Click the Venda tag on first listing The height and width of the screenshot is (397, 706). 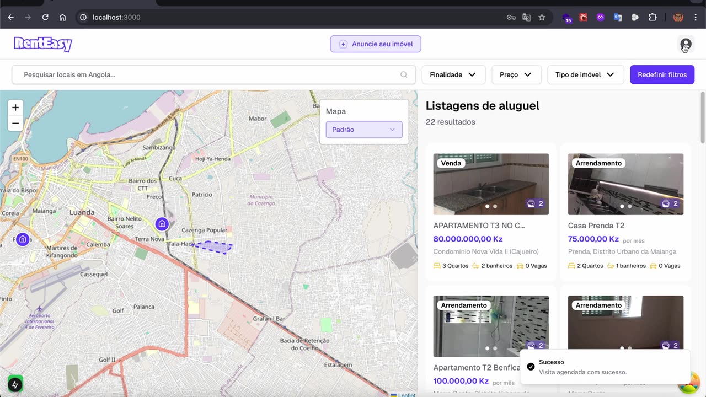(451, 163)
